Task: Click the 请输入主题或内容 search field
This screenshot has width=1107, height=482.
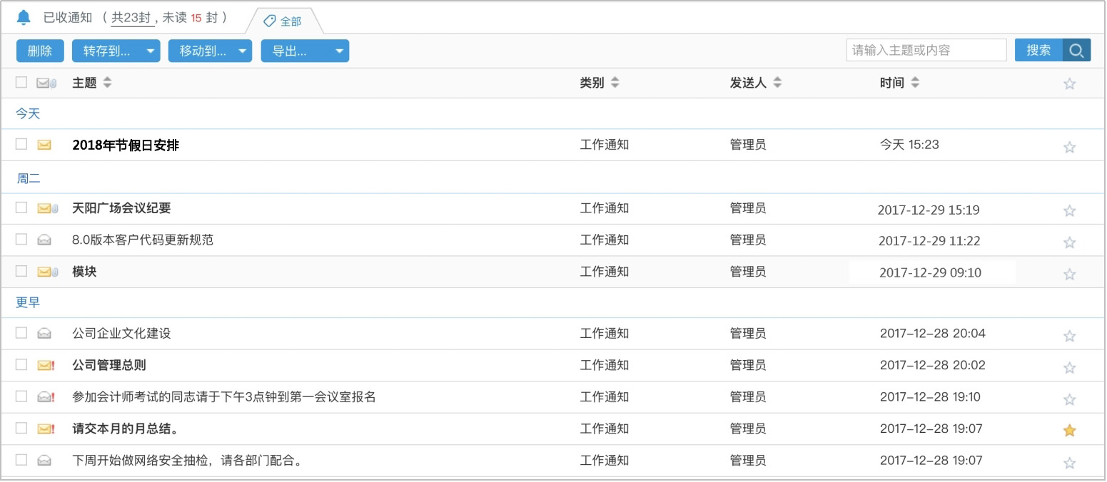Action: coord(926,49)
